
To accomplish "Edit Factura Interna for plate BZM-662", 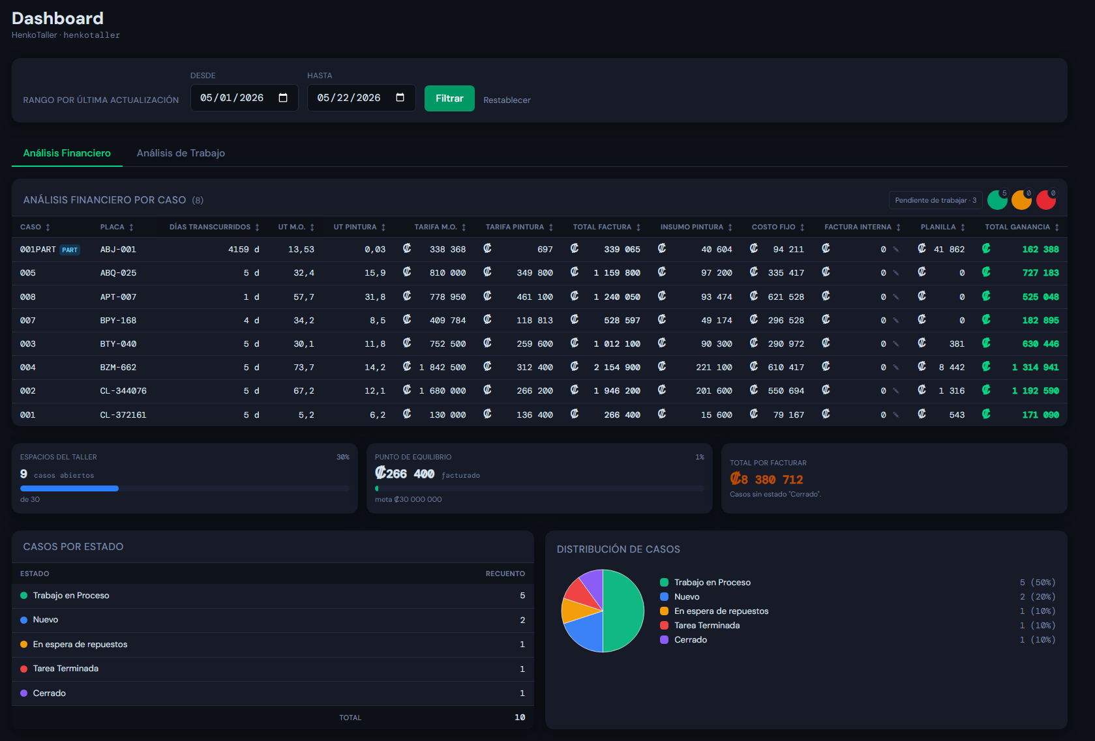I will coord(896,368).
